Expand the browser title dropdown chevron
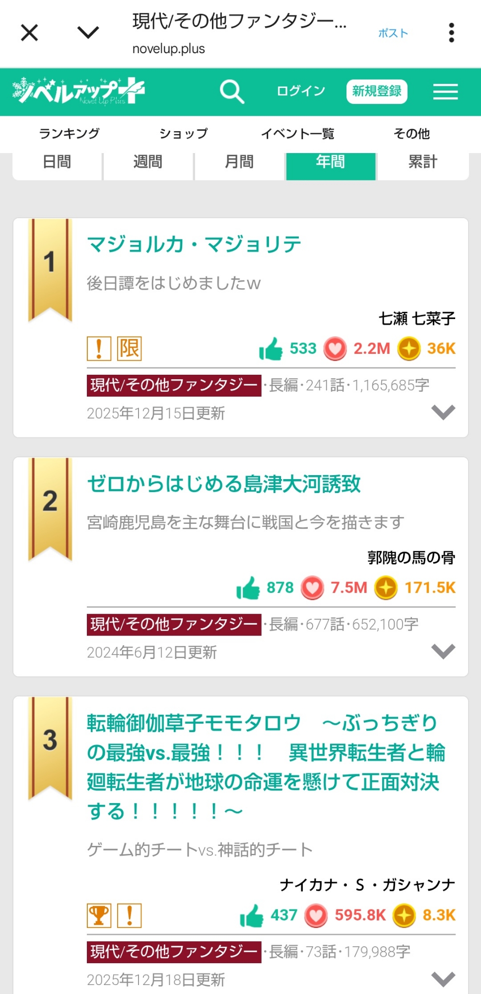This screenshot has width=481, height=994. (88, 33)
